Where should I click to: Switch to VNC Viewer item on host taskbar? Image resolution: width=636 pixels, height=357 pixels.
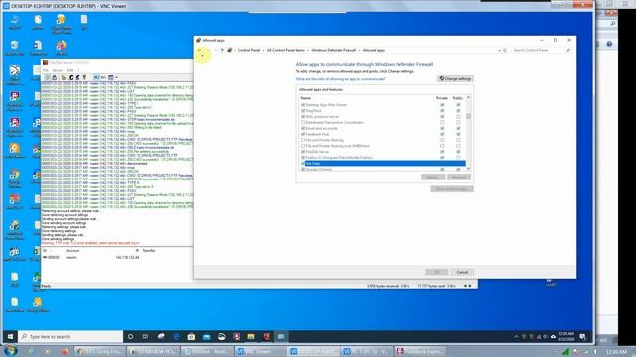(x=261, y=351)
